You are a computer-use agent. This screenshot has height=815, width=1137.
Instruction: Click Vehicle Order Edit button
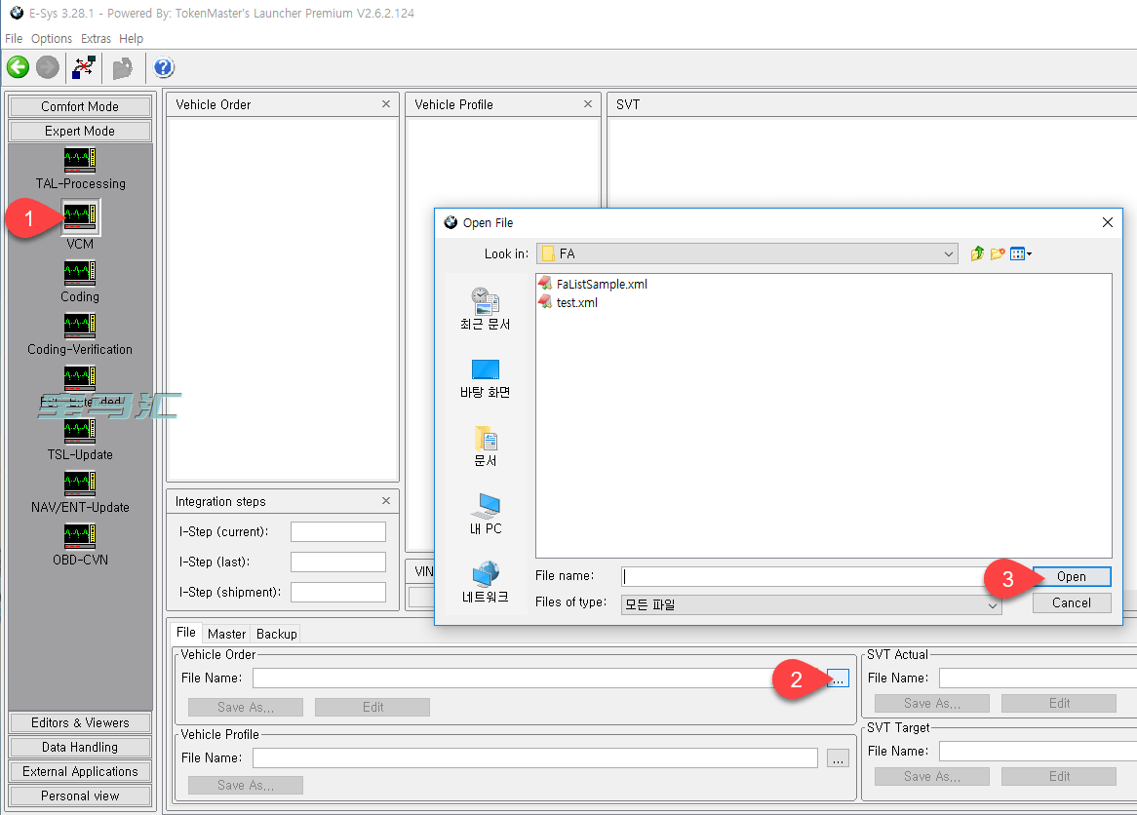coord(372,707)
